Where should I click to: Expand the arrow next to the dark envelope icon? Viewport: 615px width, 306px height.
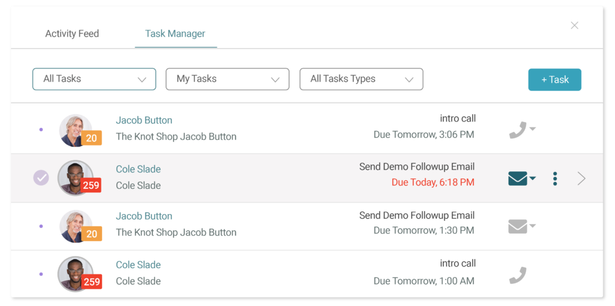[532, 179]
